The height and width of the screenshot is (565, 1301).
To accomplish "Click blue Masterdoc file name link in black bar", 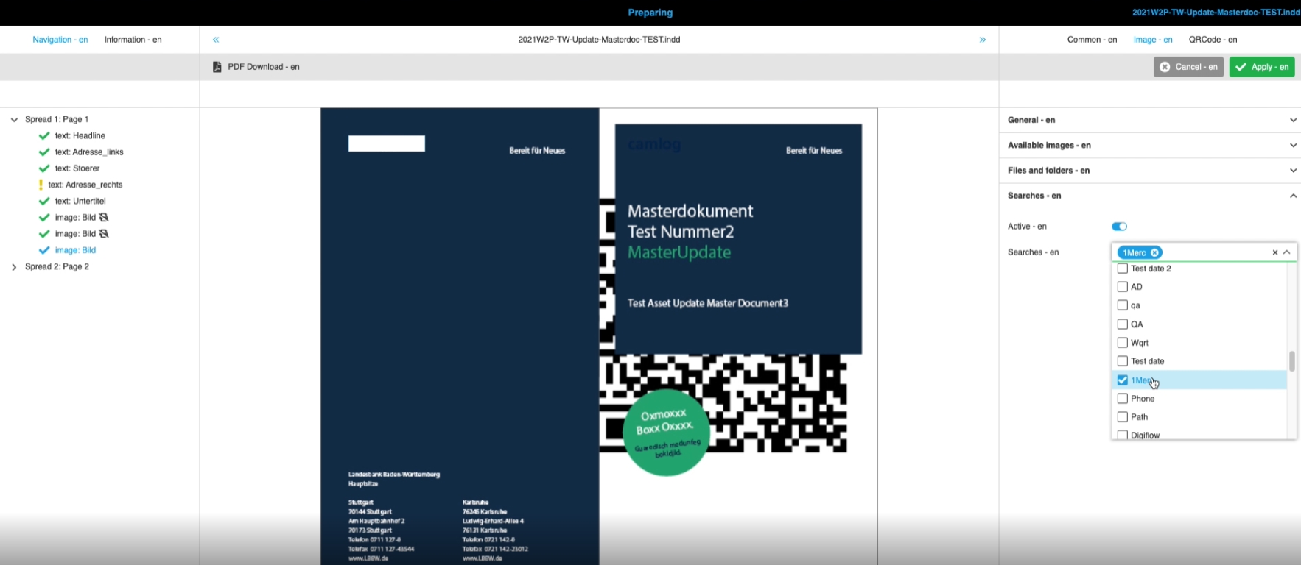I will 1216,13.
